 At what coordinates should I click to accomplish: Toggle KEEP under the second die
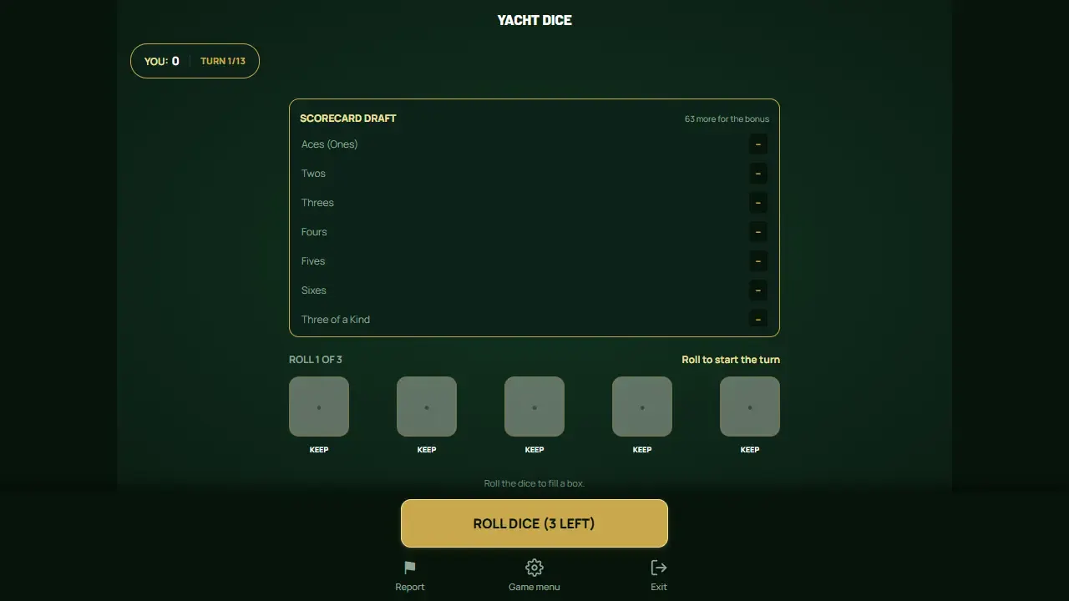tap(427, 450)
